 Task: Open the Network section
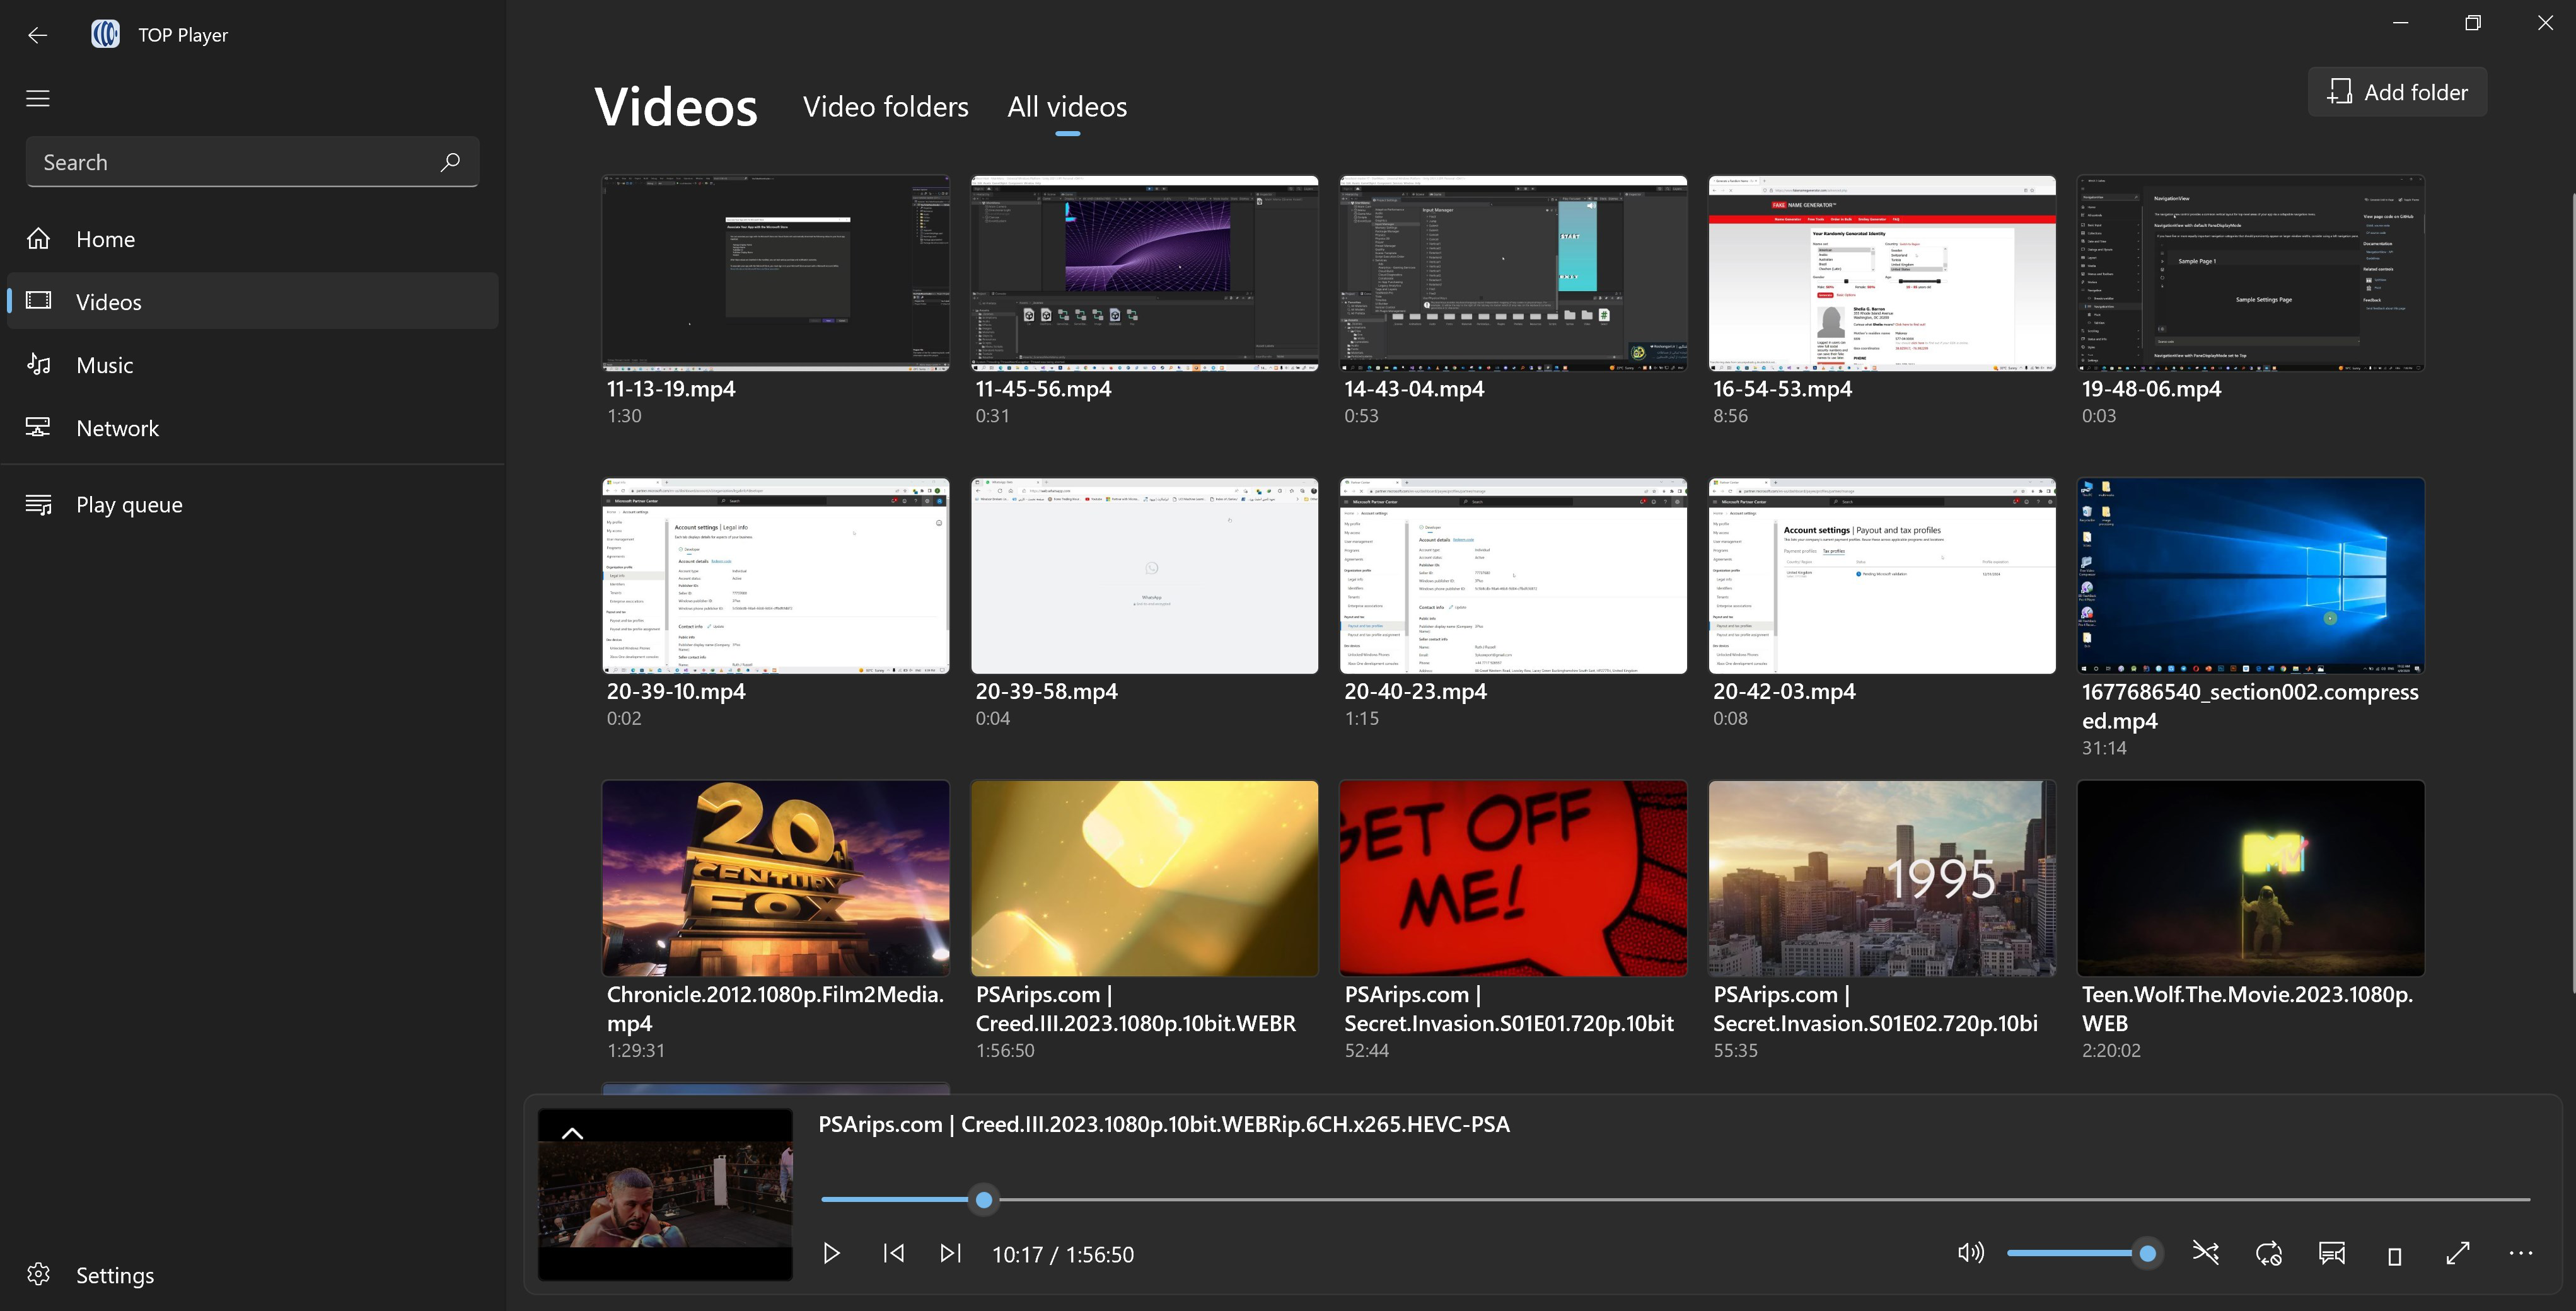click(x=252, y=428)
